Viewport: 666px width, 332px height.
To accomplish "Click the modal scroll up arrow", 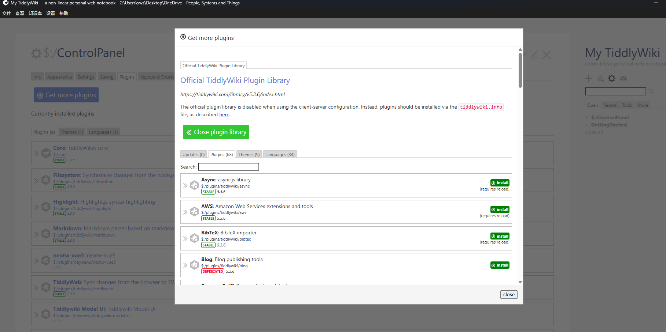I will (520, 50).
